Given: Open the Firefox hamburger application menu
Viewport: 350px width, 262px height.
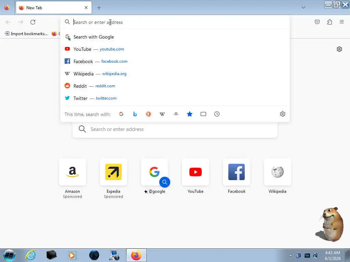Looking at the screenshot, I should (x=342, y=22).
